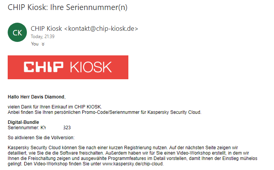Click the word KIOSK in the red banner
The image size is (274, 170).
91,67
